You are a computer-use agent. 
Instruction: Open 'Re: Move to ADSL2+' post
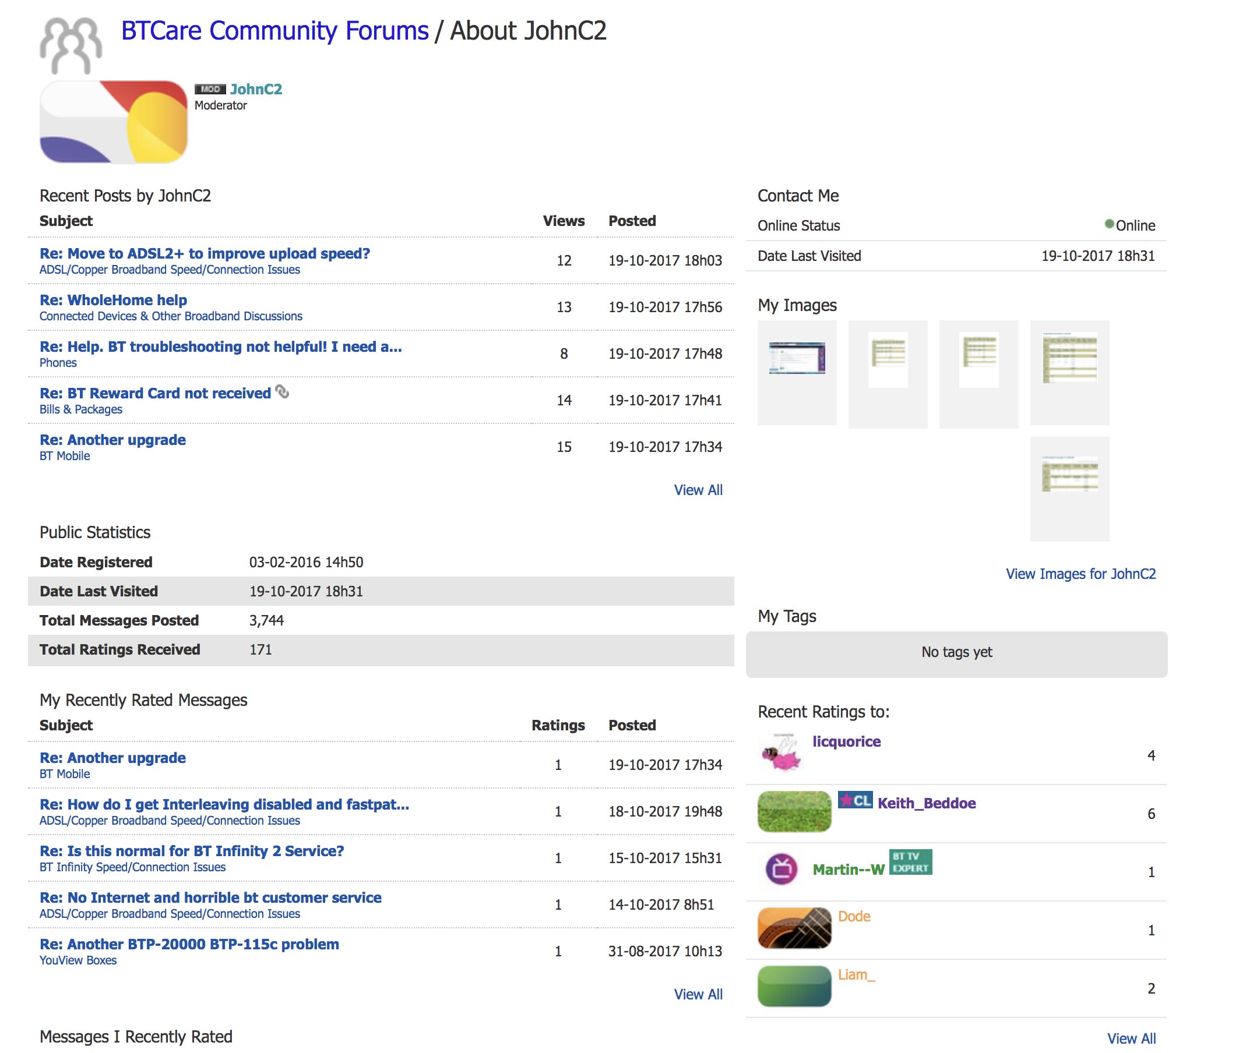point(205,254)
